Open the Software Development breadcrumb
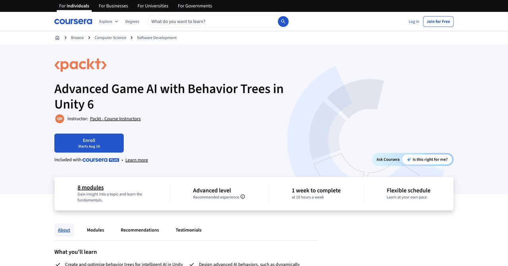The height and width of the screenshot is (266, 508). click(157, 38)
